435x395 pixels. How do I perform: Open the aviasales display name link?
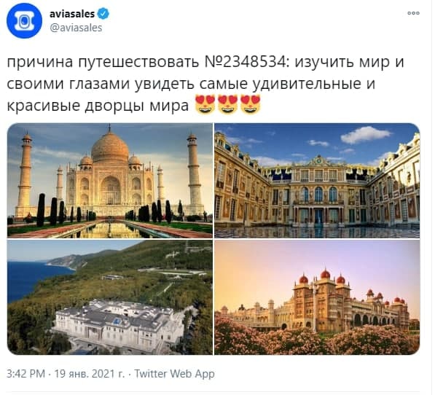click(72, 14)
